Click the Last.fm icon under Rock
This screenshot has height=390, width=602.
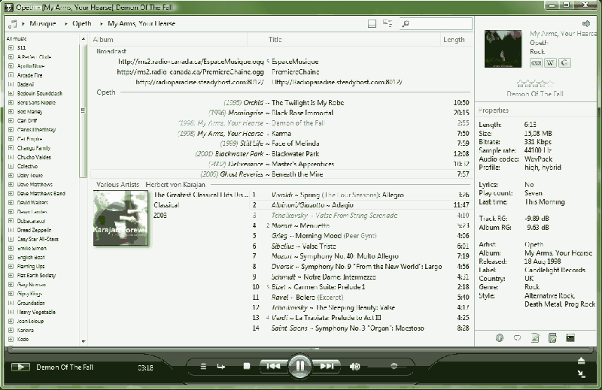pos(537,62)
